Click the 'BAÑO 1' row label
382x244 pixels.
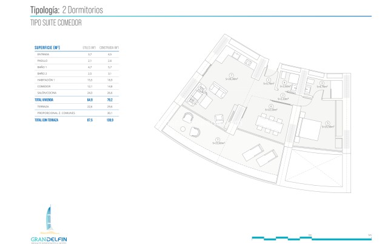point(42,67)
